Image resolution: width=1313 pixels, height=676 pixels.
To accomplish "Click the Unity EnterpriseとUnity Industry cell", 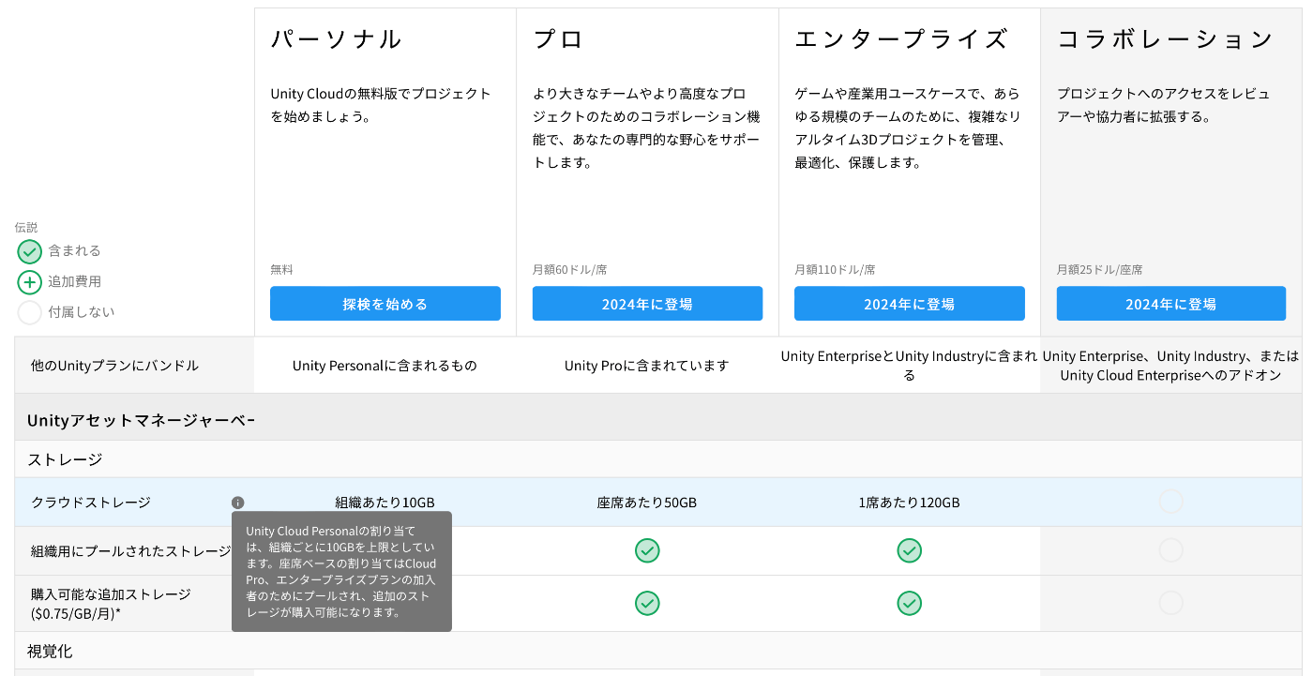I will tap(909, 366).
